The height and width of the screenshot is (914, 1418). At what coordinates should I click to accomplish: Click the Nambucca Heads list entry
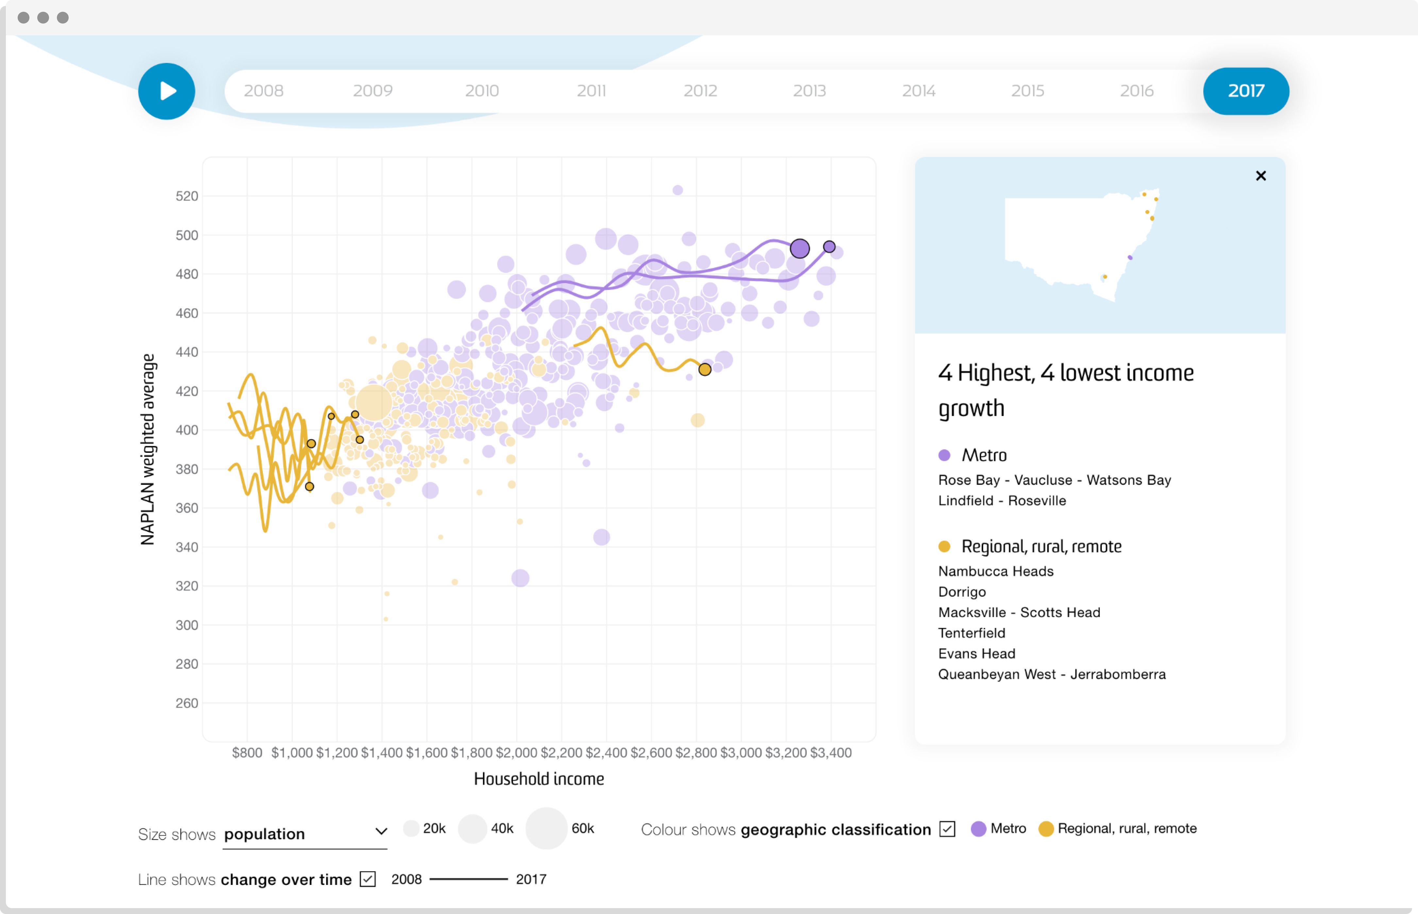click(x=996, y=571)
